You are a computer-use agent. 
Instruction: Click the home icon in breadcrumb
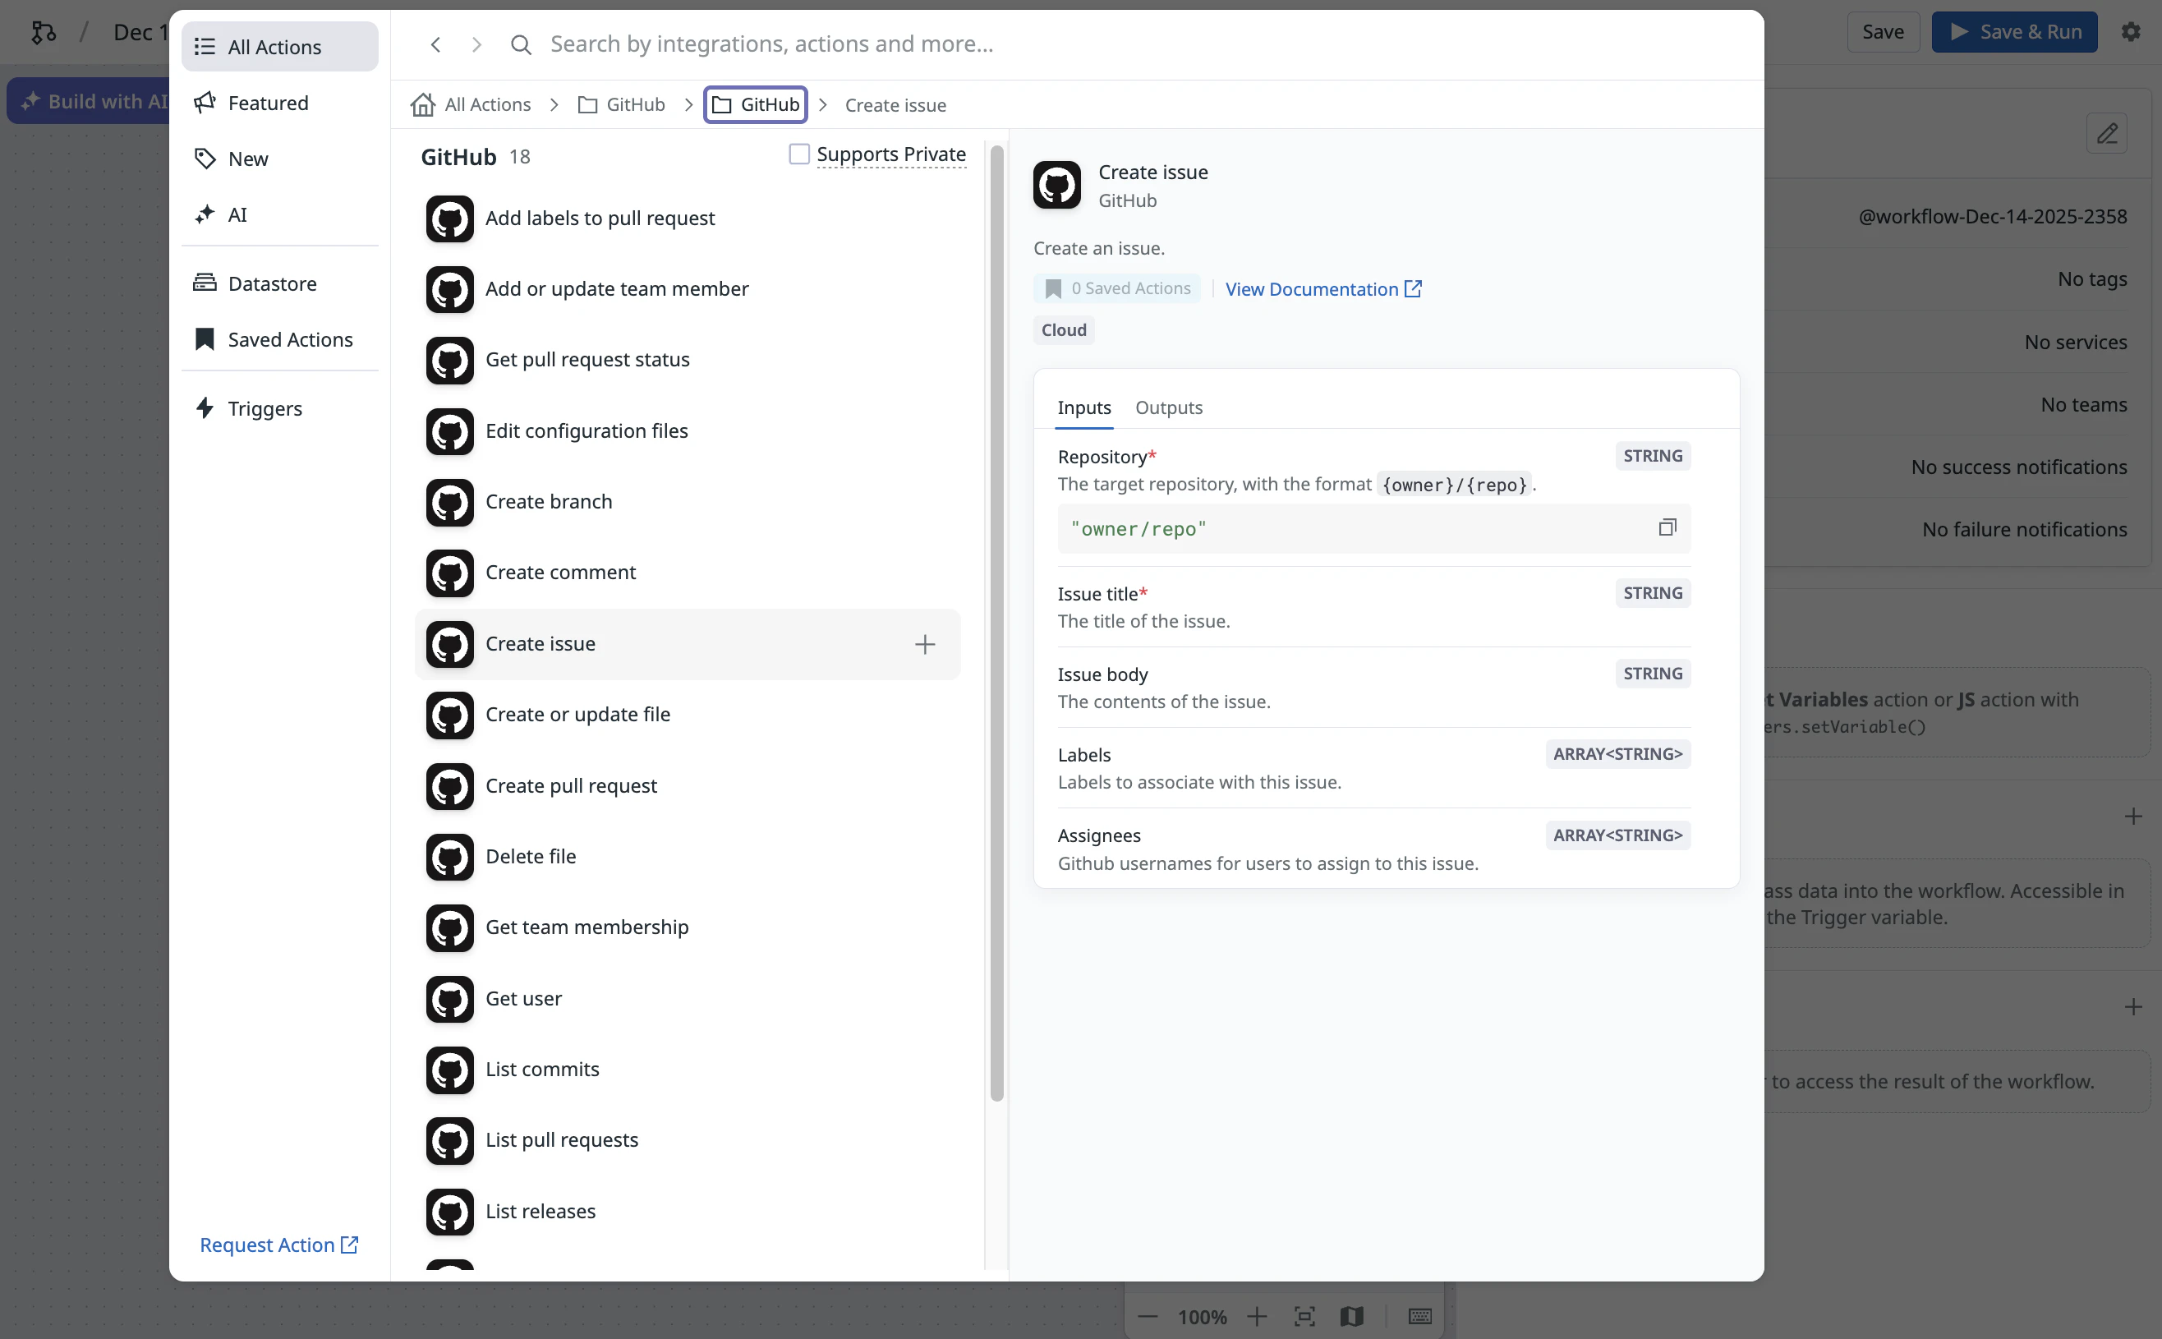422,104
